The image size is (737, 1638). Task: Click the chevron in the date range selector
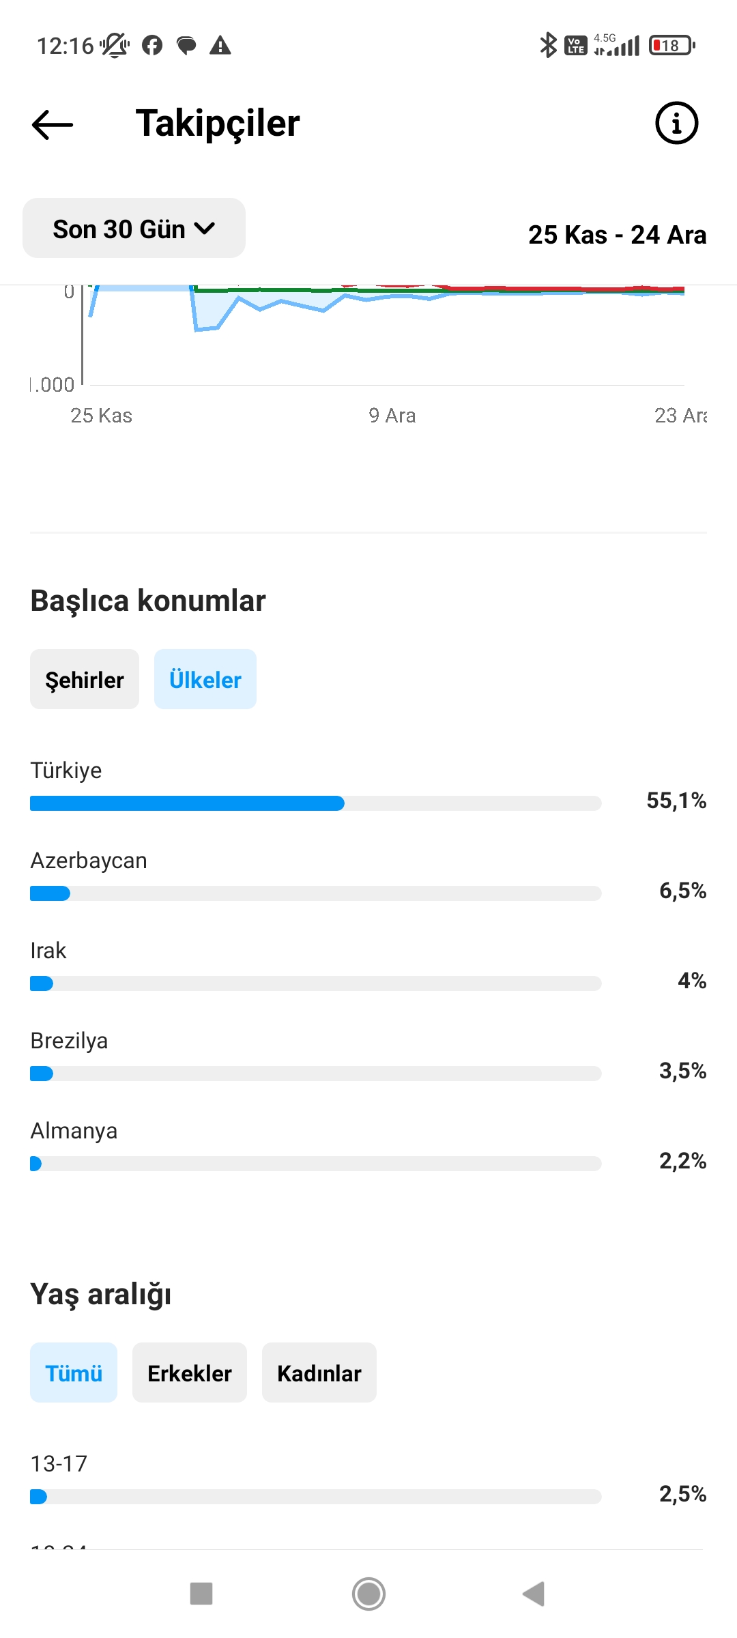205,229
